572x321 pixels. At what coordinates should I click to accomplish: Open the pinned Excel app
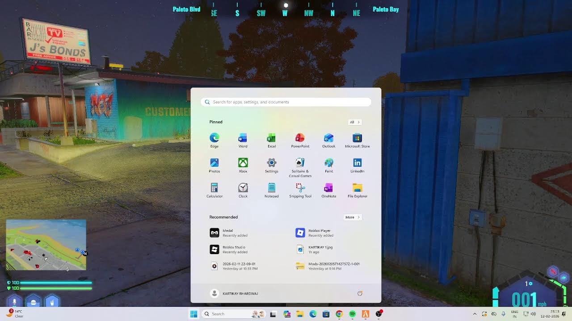(x=271, y=140)
